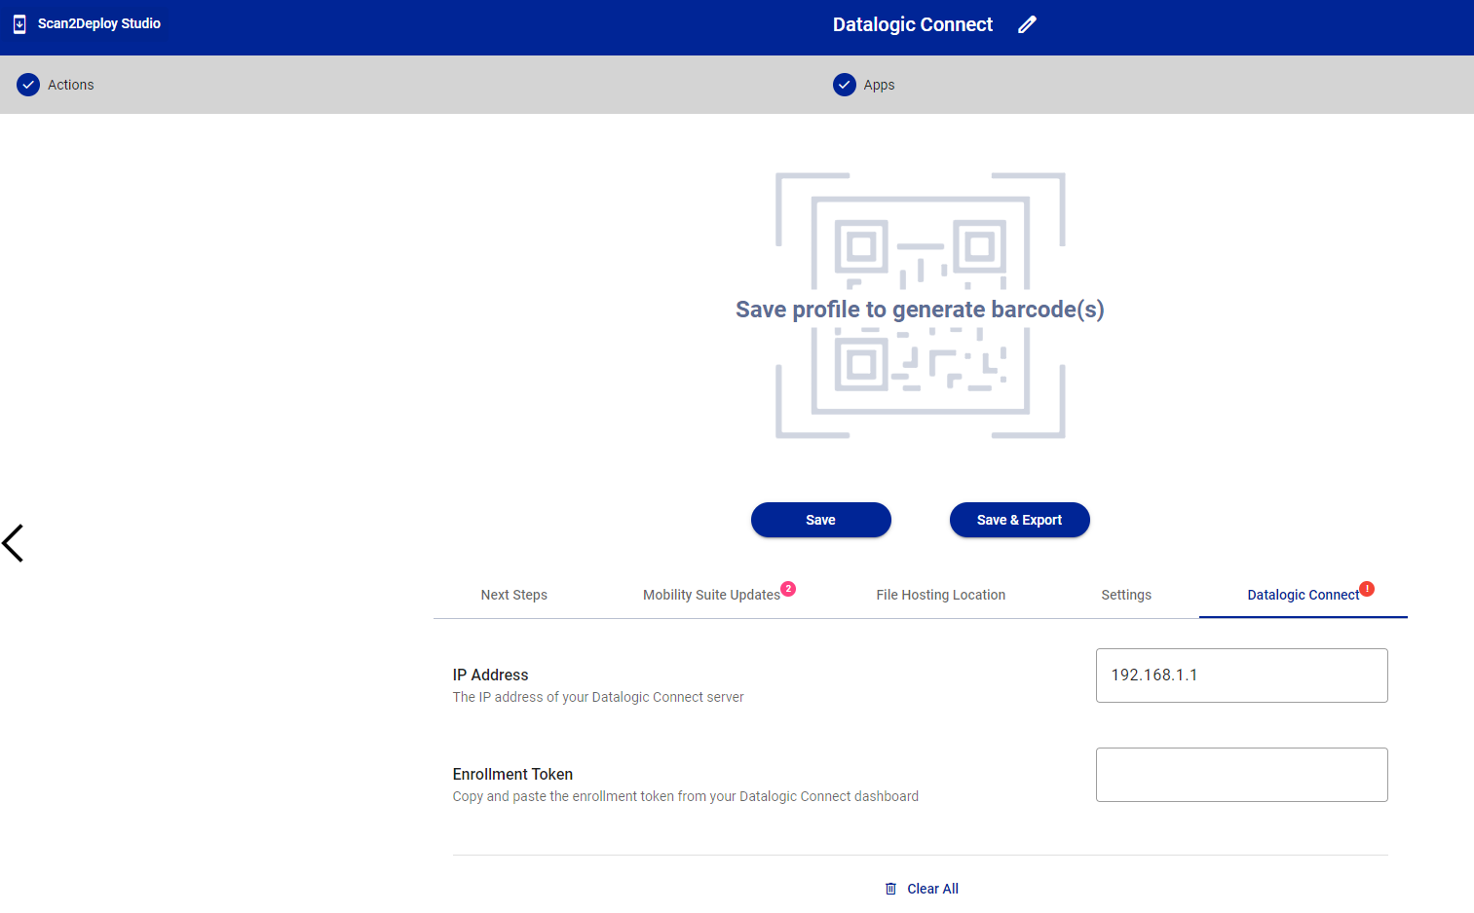Click the Save button
Screen dimensions: 1474x913
click(820, 519)
